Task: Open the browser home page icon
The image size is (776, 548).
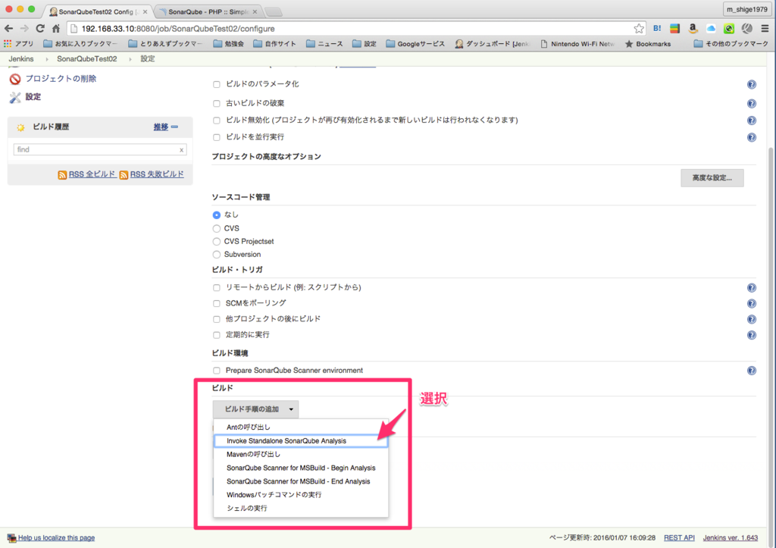Action: tap(56, 29)
